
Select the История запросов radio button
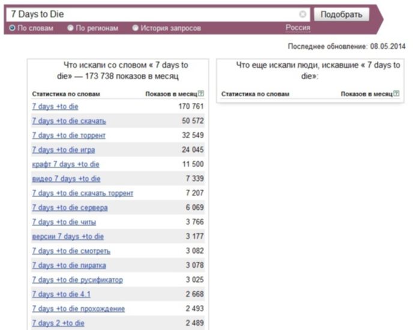click(x=135, y=28)
